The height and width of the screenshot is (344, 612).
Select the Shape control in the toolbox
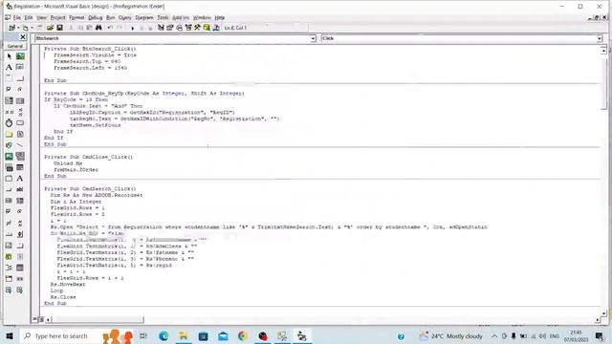[x=9, y=145]
